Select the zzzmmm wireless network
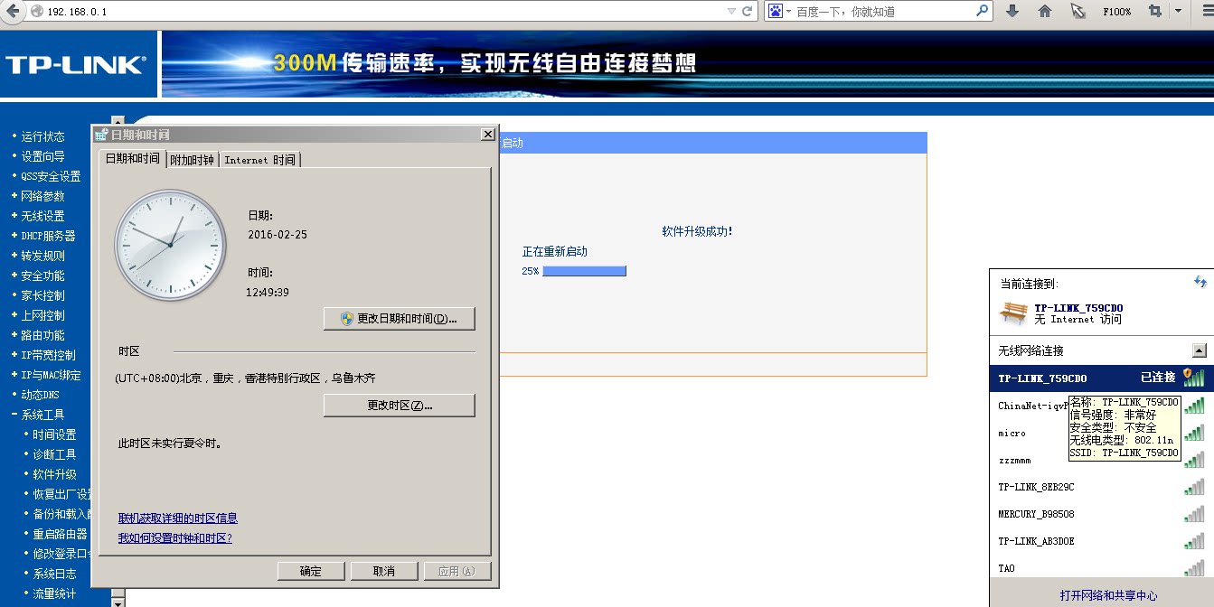The image size is (1214, 607). click(1102, 460)
